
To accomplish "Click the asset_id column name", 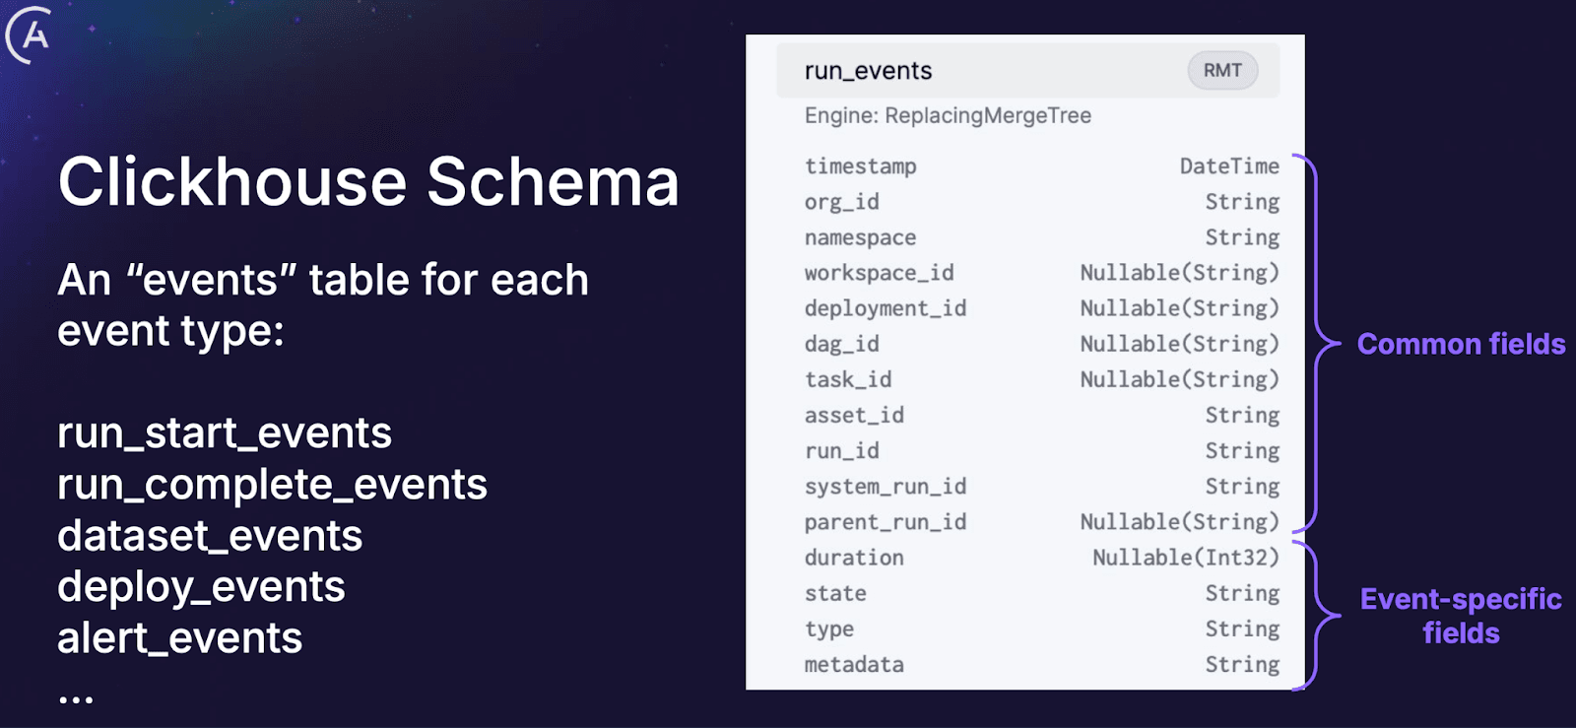I will point(854,415).
